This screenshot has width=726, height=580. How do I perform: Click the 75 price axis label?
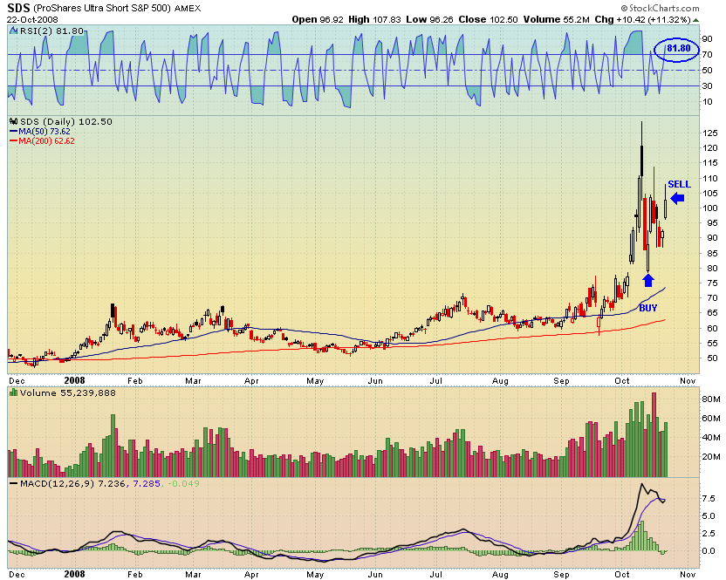712,283
